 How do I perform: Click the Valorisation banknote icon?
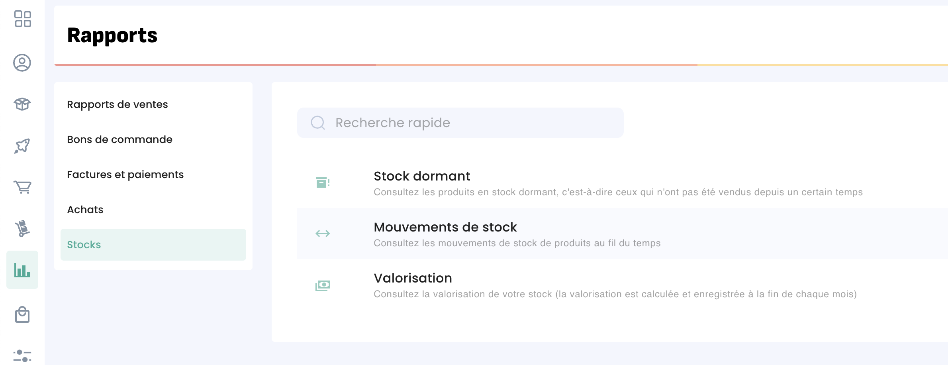(323, 285)
